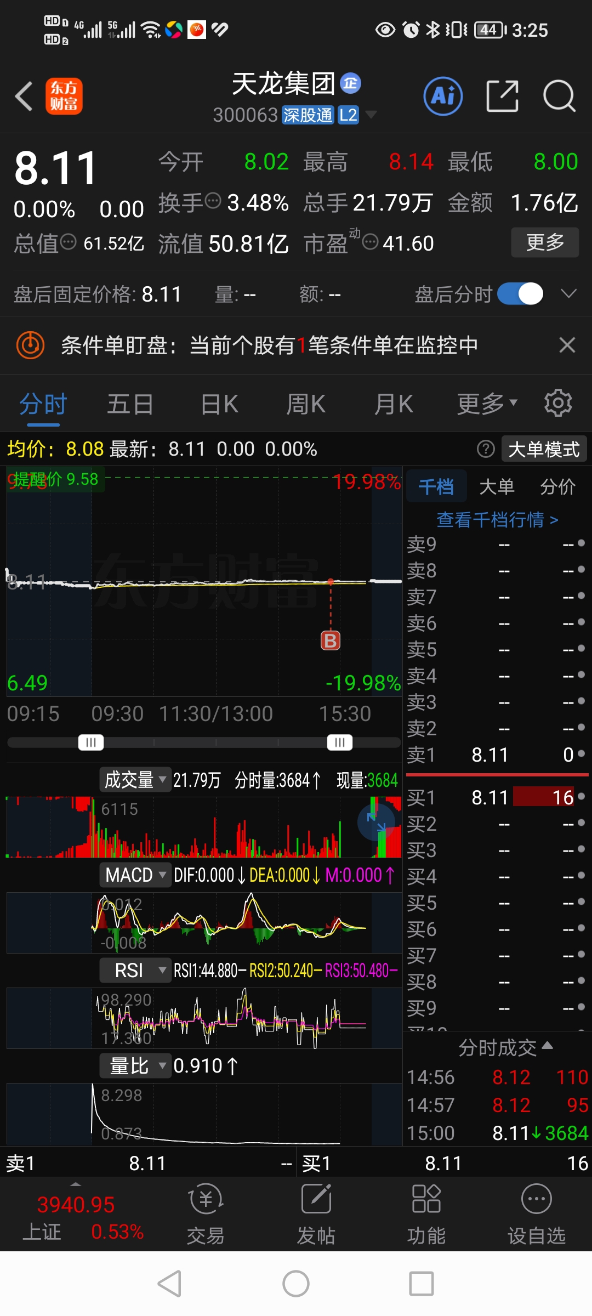Viewport: 592px width, 1316px height.
Task: Open 交易 trade icon
Action: 206,1213
